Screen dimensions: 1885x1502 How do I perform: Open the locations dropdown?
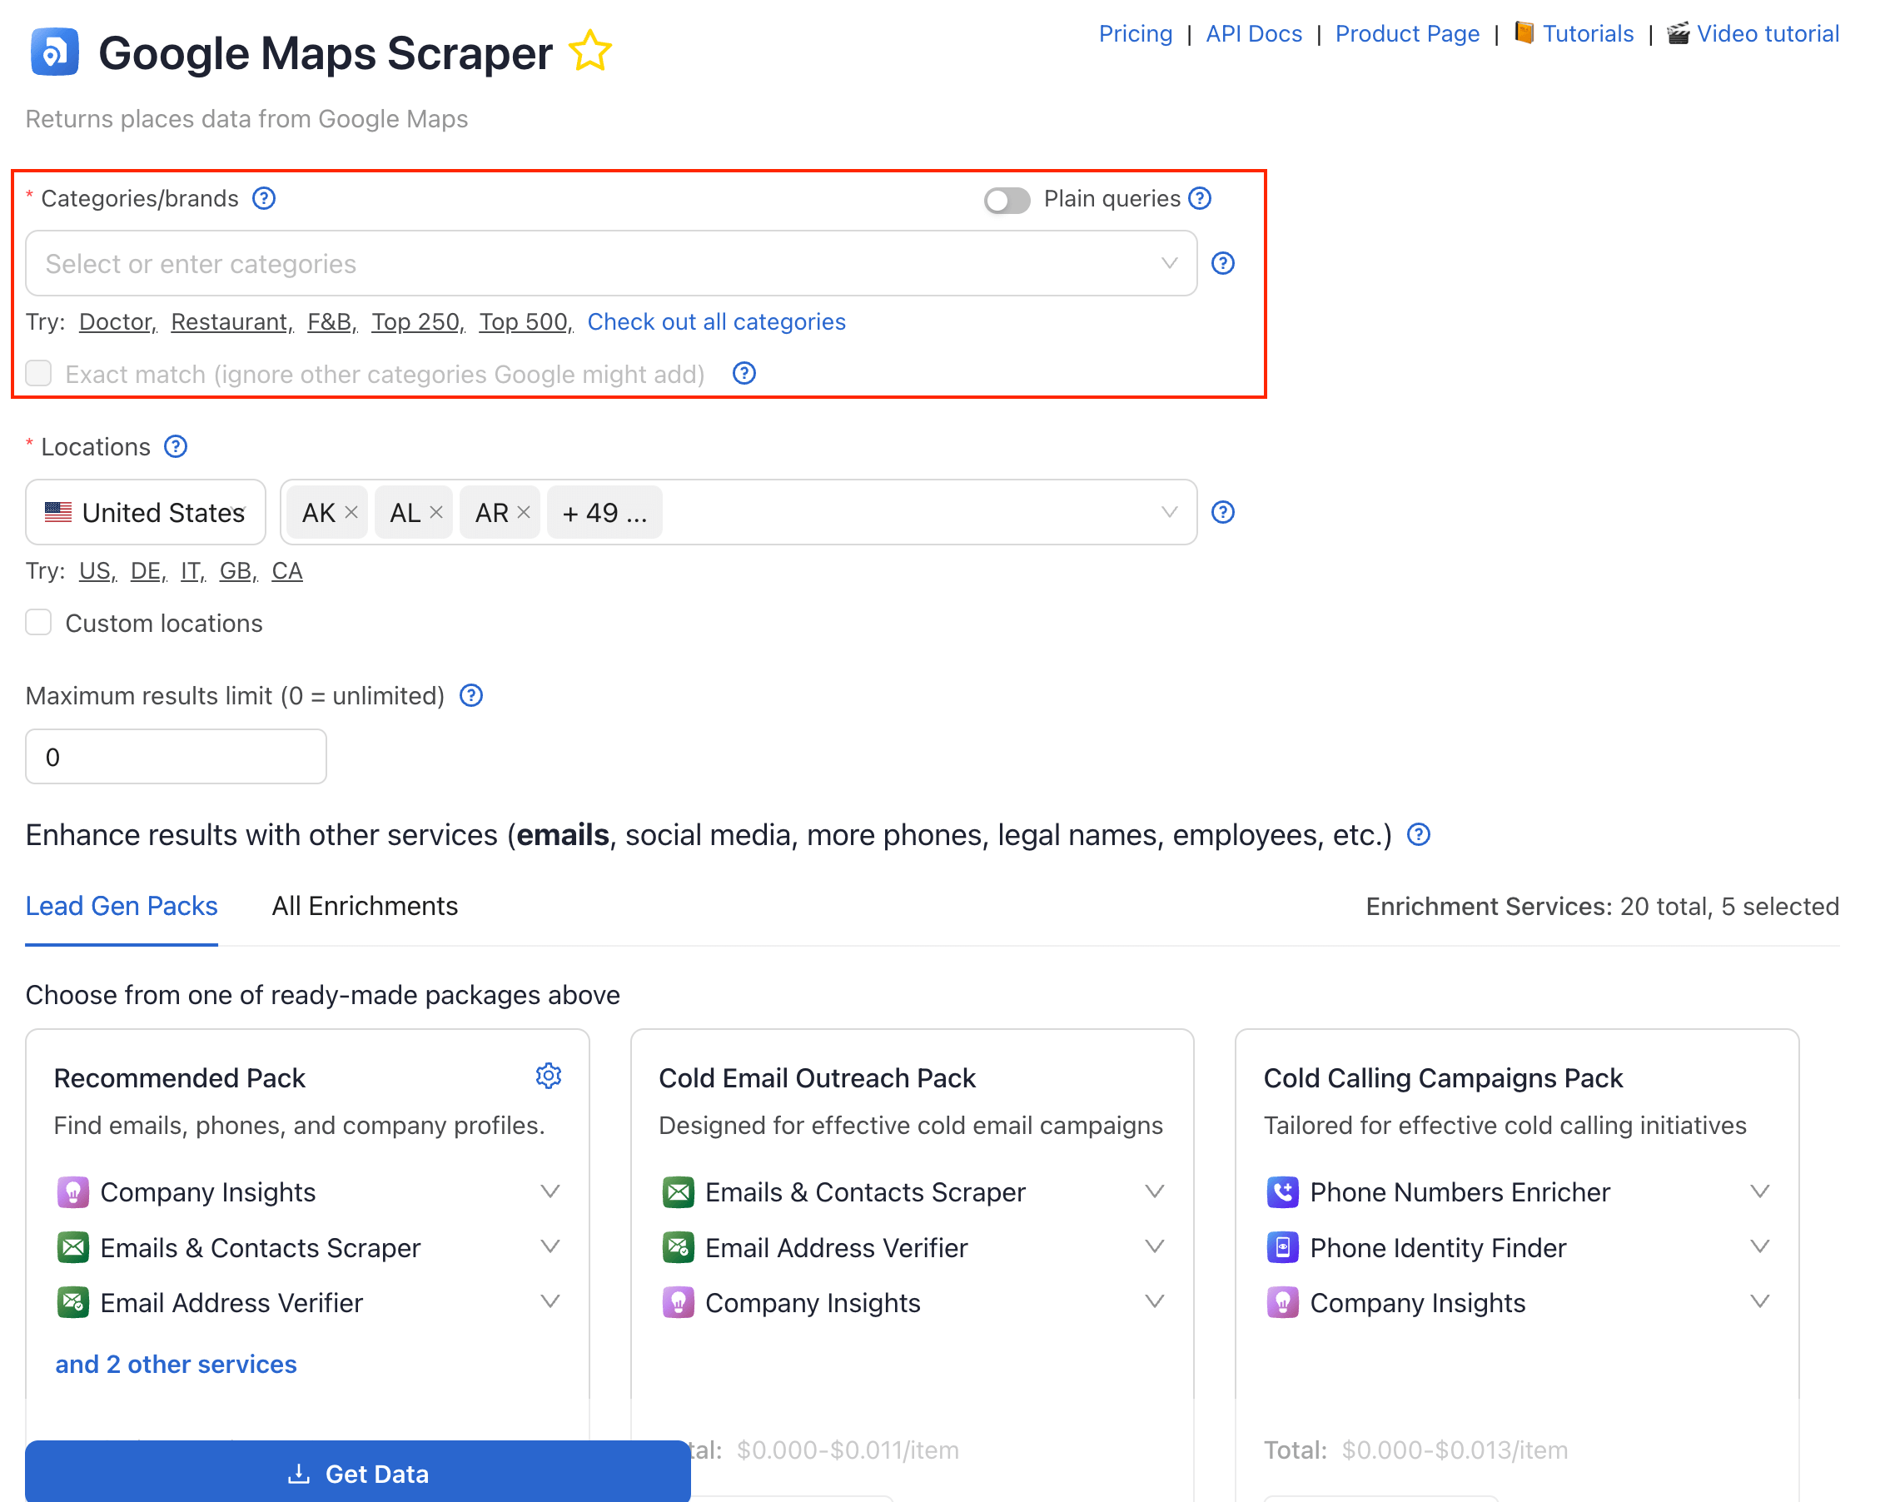(1169, 512)
